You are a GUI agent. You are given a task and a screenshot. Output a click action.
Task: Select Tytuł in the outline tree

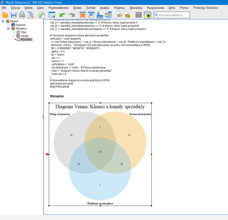[23, 32]
